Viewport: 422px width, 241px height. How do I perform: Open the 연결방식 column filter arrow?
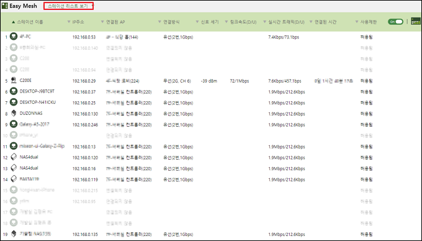click(x=159, y=22)
